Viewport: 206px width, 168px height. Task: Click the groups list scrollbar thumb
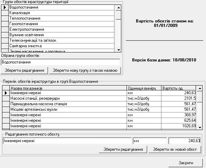click(119, 15)
